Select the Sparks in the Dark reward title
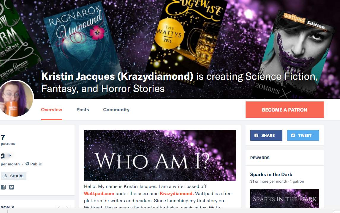 [271, 175]
